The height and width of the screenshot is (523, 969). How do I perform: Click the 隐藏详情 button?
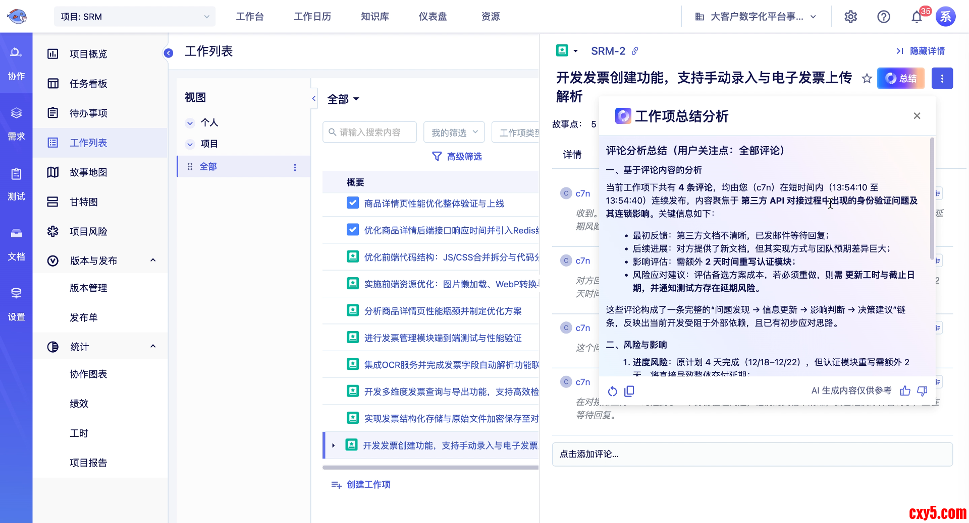(x=921, y=51)
